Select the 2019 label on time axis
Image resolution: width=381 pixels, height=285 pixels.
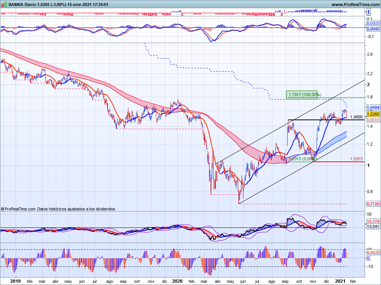point(15,281)
